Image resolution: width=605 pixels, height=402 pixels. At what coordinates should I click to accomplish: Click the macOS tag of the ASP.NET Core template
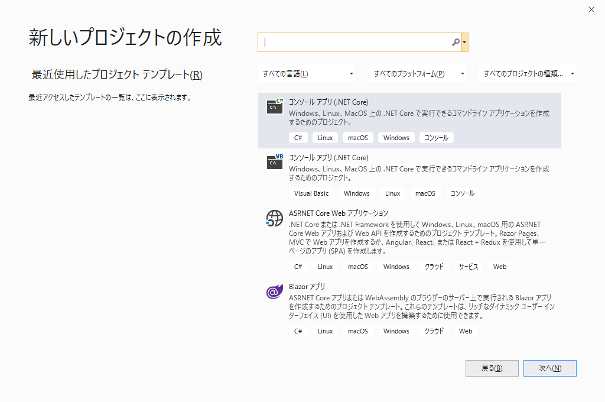358,267
